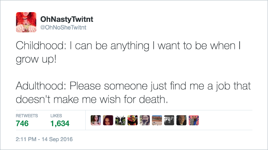The width and height of the screenshot is (268, 150).
Task: Click the LIKES label
Action: [56, 116]
